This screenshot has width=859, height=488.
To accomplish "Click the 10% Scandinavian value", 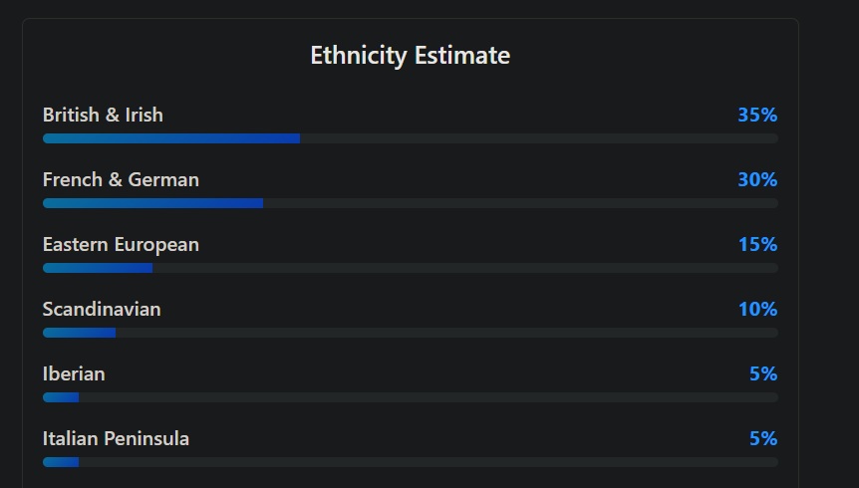I will pyautogui.click(x=757, y=309).
